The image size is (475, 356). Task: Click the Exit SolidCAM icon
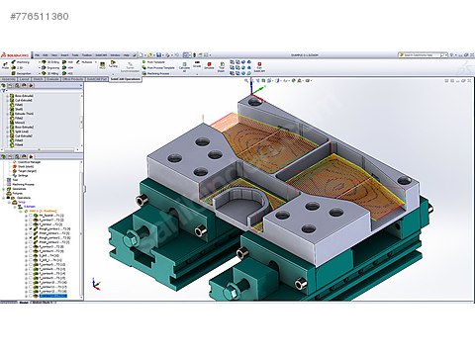coord(259,67)
